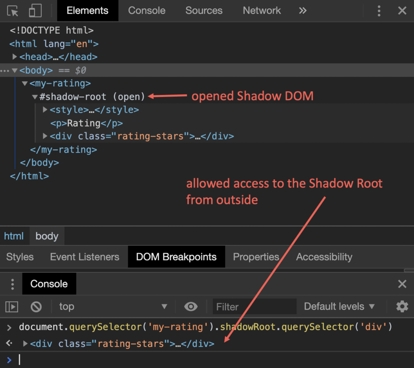Click the console Filter input field
The image size is (414, 368).
click(x=254, y=307)
